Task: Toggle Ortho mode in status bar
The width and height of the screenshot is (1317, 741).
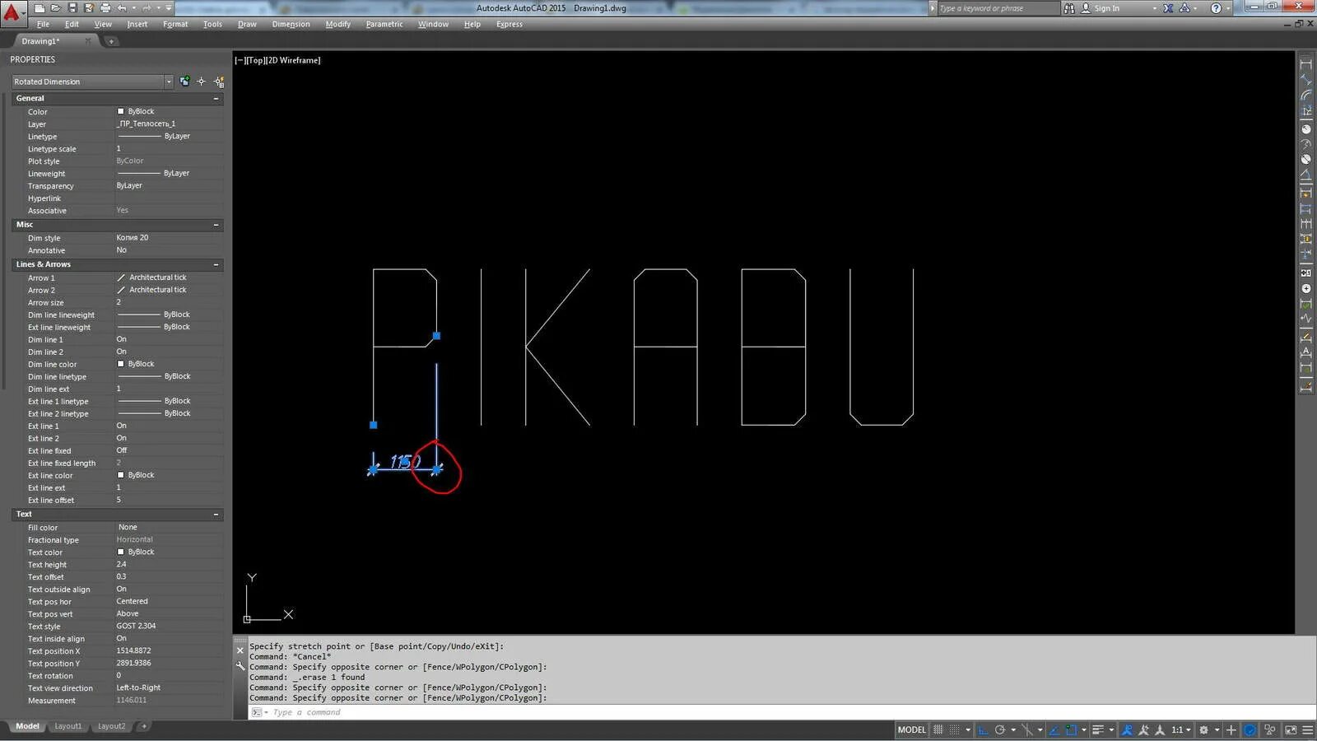Action: (x=983, y=729)
